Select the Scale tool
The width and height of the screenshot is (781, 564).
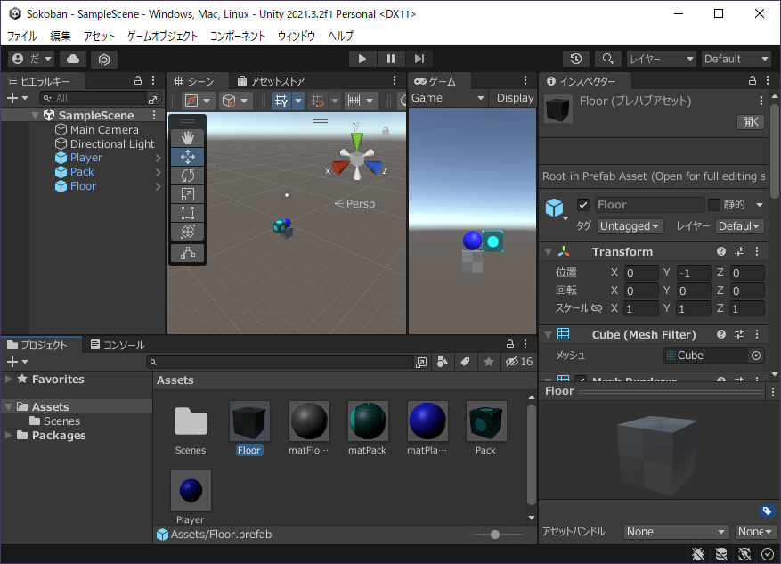coord(188,194)
